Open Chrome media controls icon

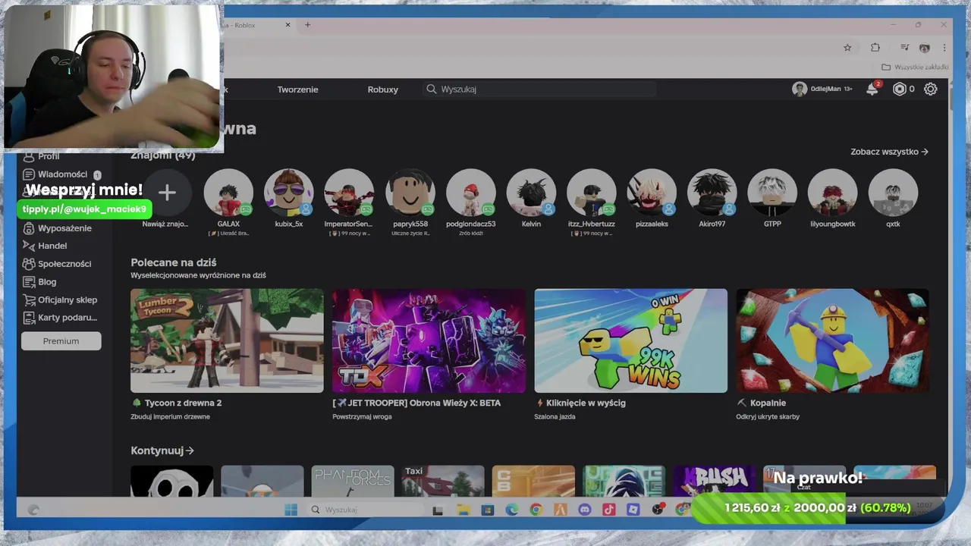click(x=904, y=48)
